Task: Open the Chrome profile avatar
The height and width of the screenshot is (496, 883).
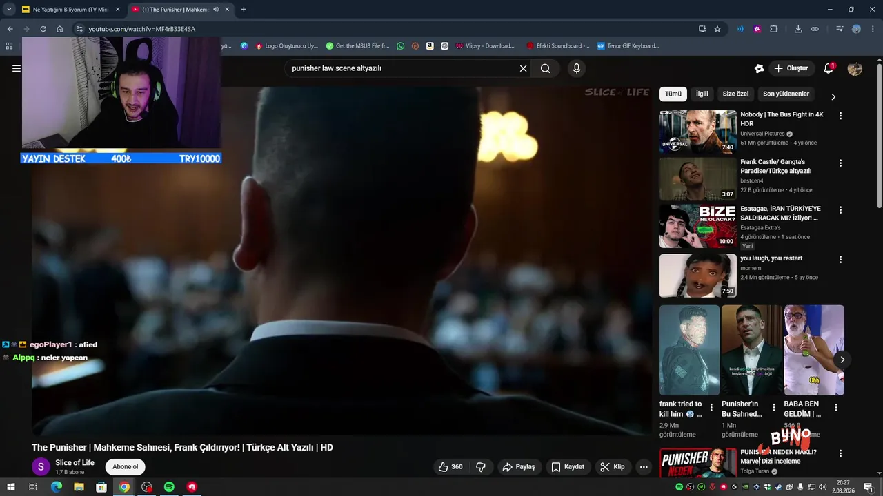Action: click(x=856, y=29)
